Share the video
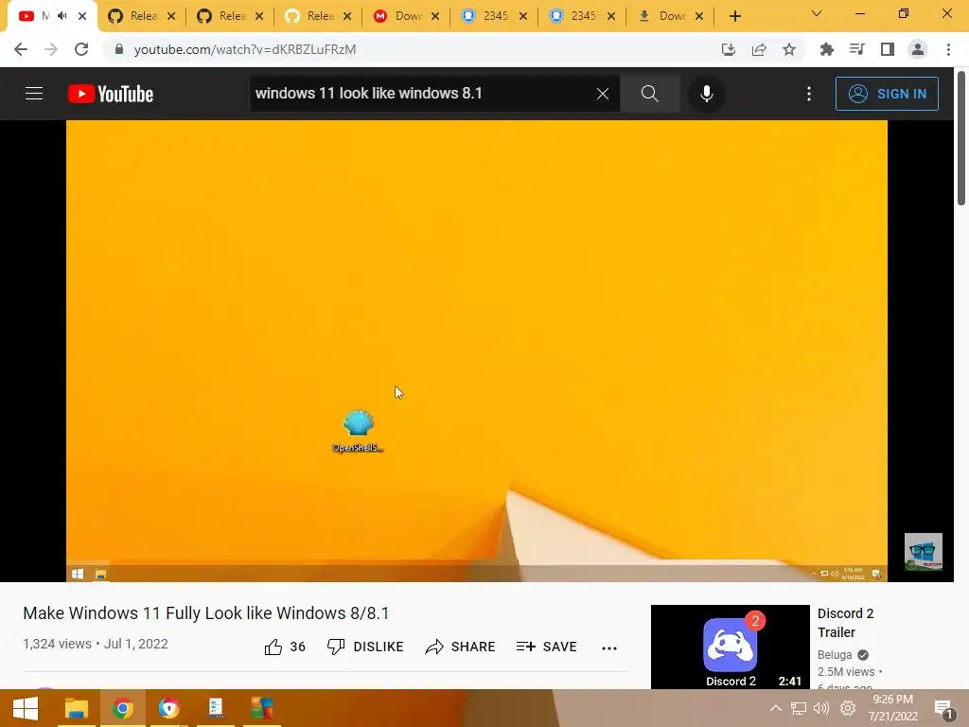 (461, 647)
